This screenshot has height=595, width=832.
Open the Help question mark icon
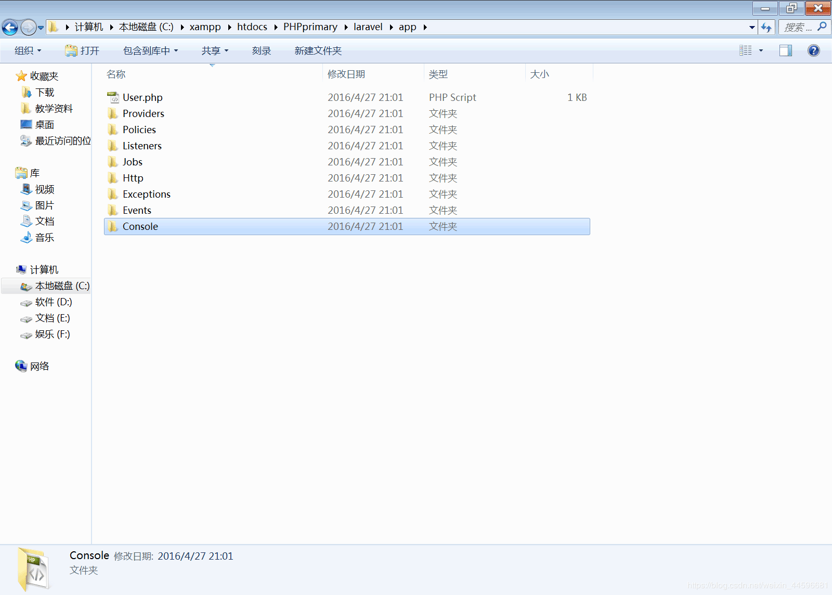pos(813,50)
